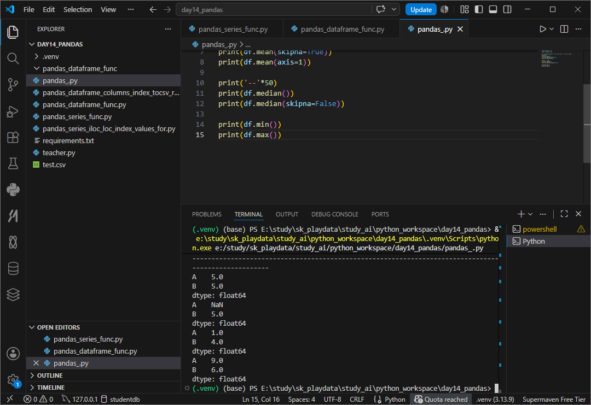Open the Search view in activity bar
The image size is (591, 405).
(x=13, y=58)
